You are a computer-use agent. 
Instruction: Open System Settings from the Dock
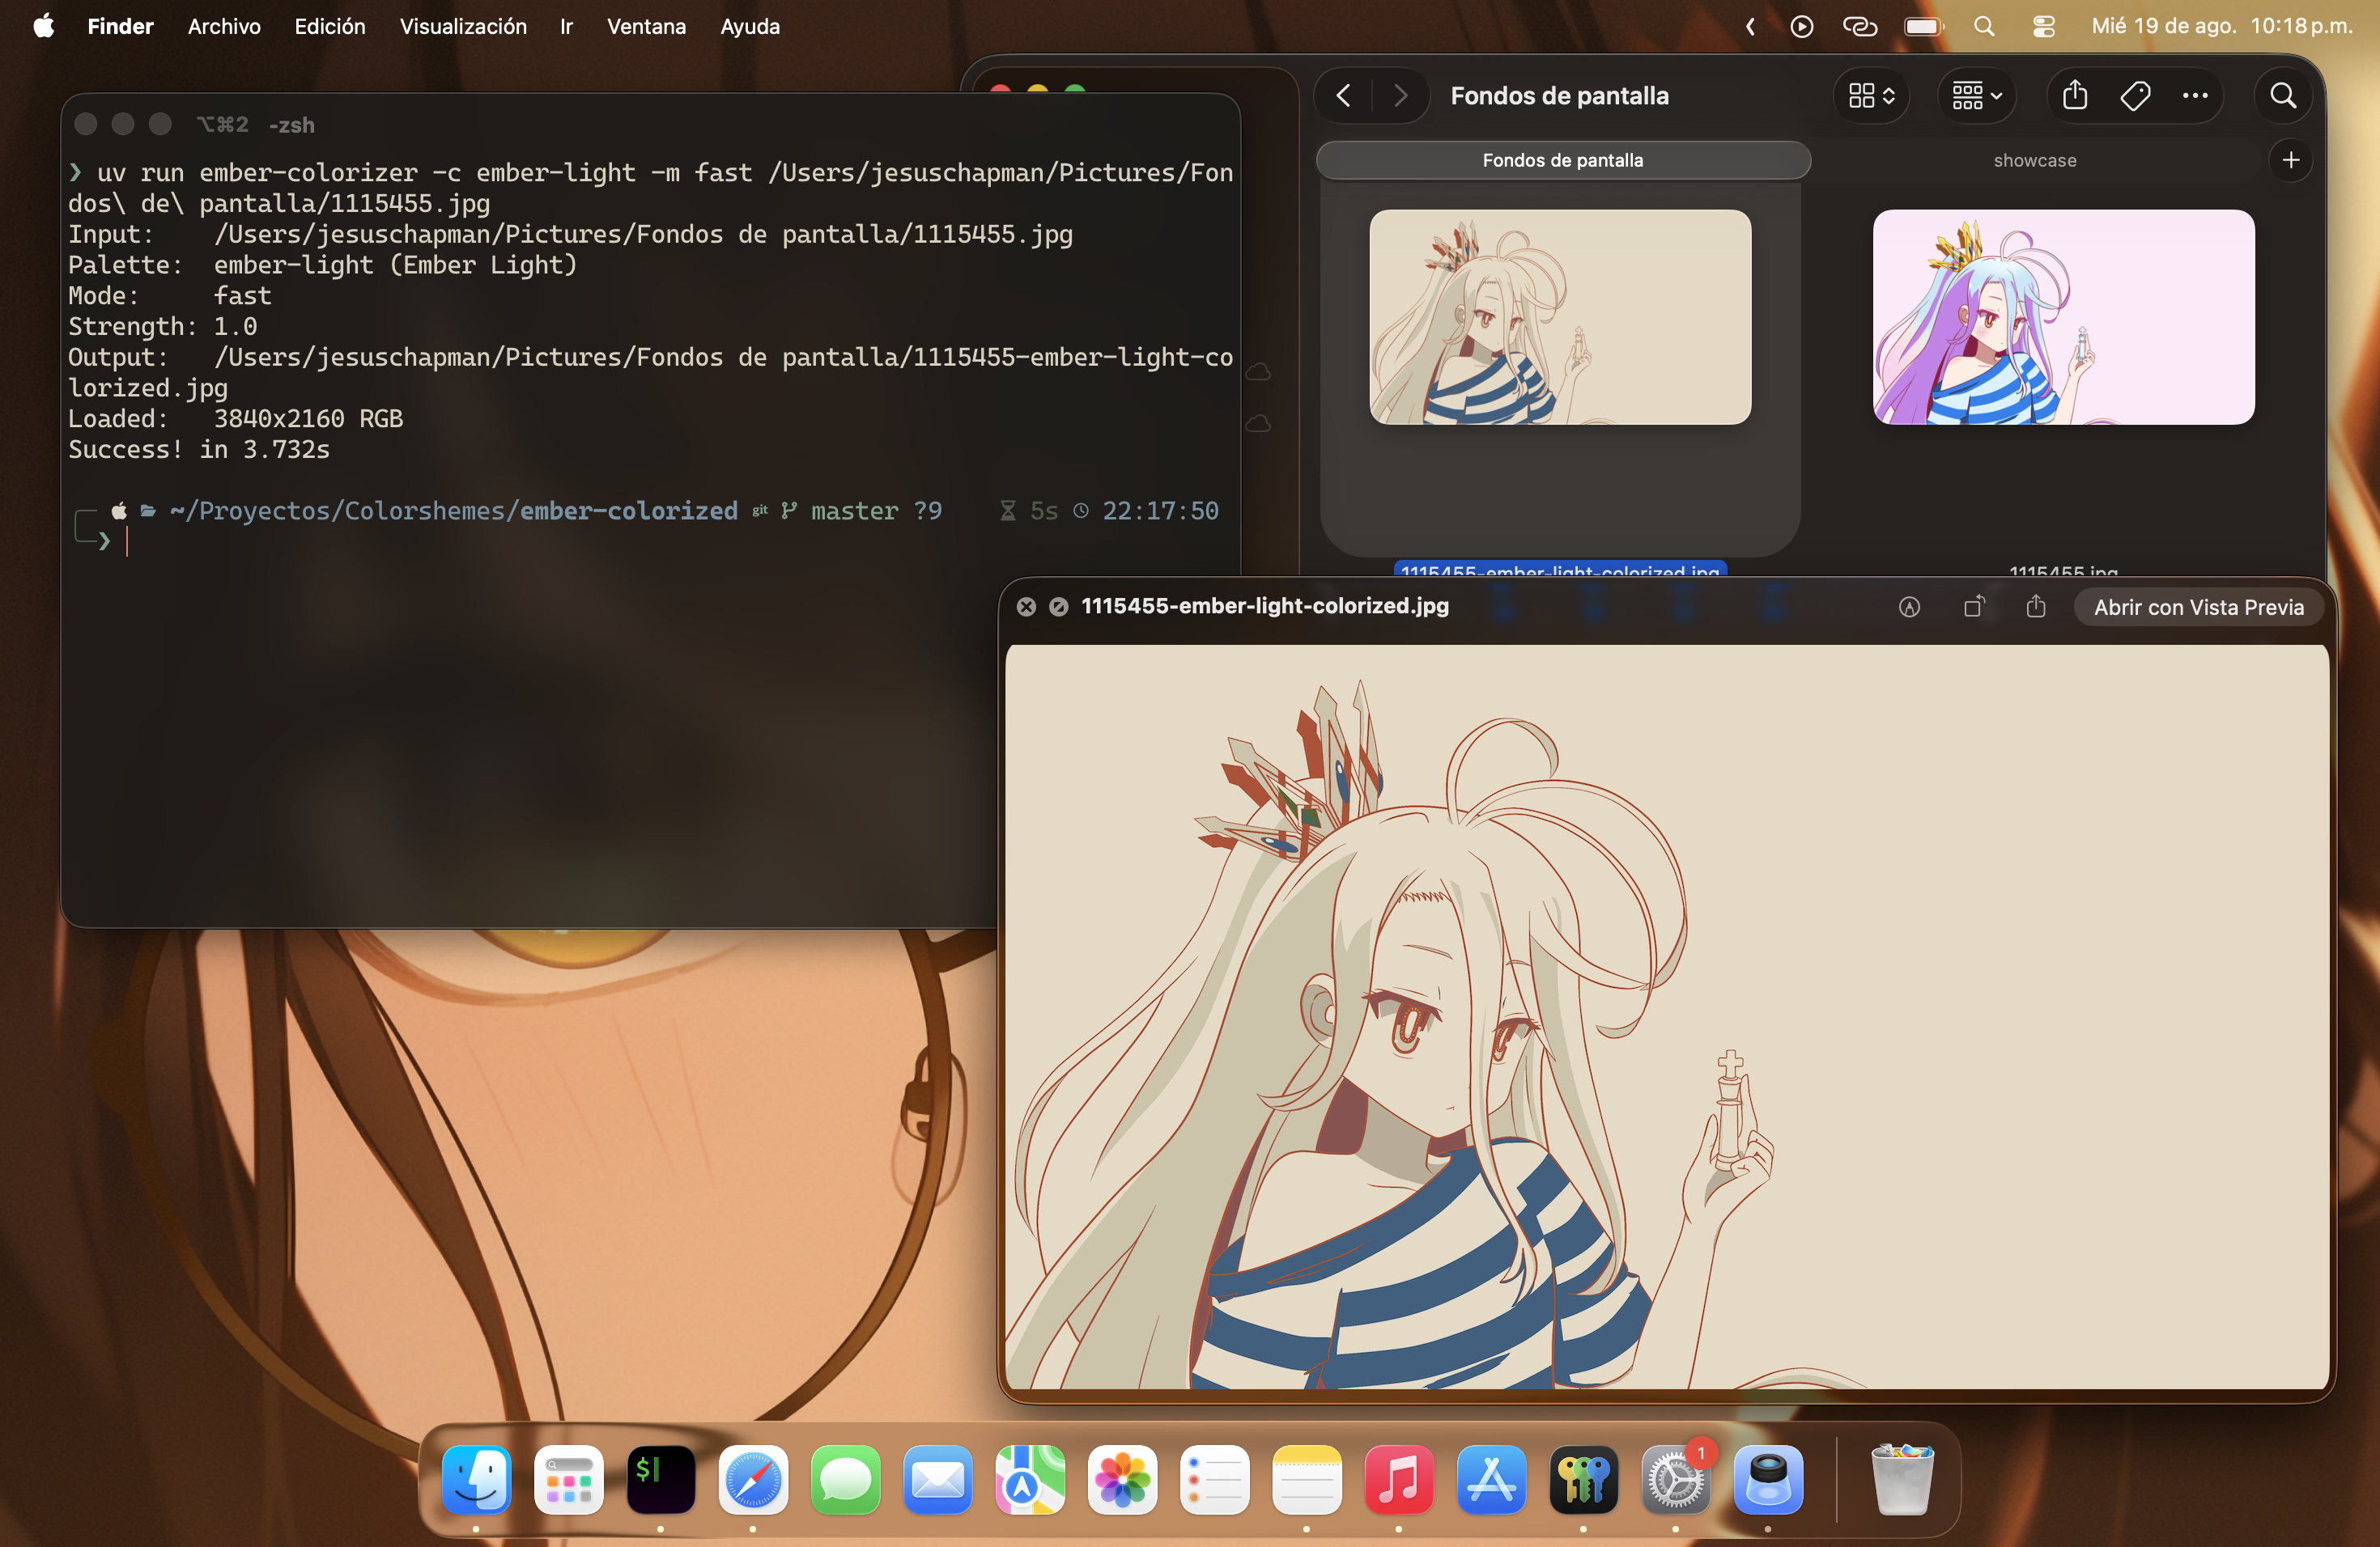1676,1479
